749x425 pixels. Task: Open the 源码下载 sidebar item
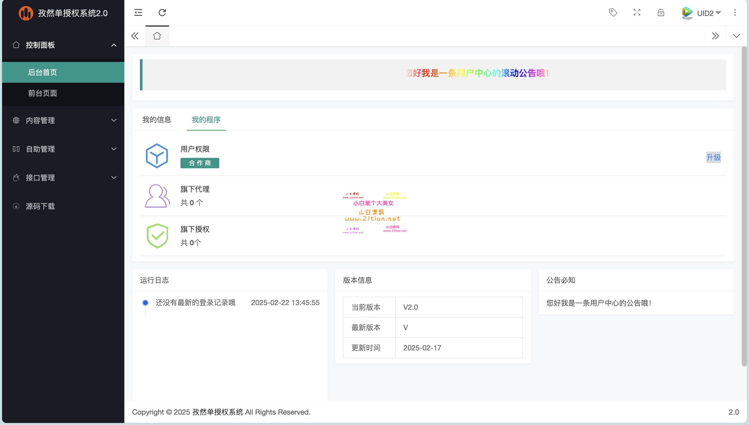(x=63, y=206)
